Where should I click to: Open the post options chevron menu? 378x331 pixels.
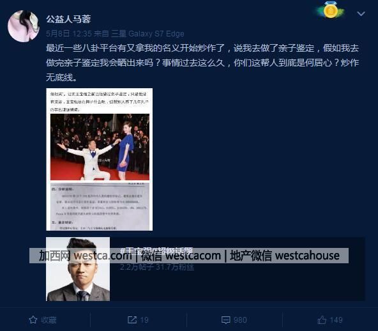tap(361, 14)
